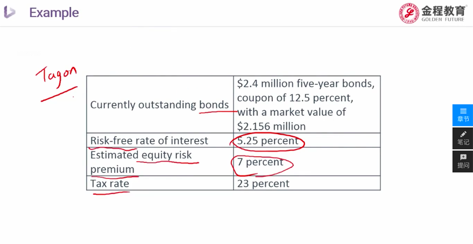The height and width of the screenshot is (244, 473).
Task: Click the $2.4 million five-year bonds line
Action: click(x=306, y=83)
